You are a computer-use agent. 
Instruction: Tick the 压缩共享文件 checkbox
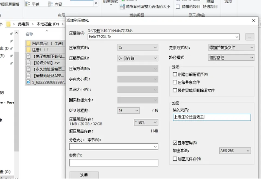pos(175,82)
